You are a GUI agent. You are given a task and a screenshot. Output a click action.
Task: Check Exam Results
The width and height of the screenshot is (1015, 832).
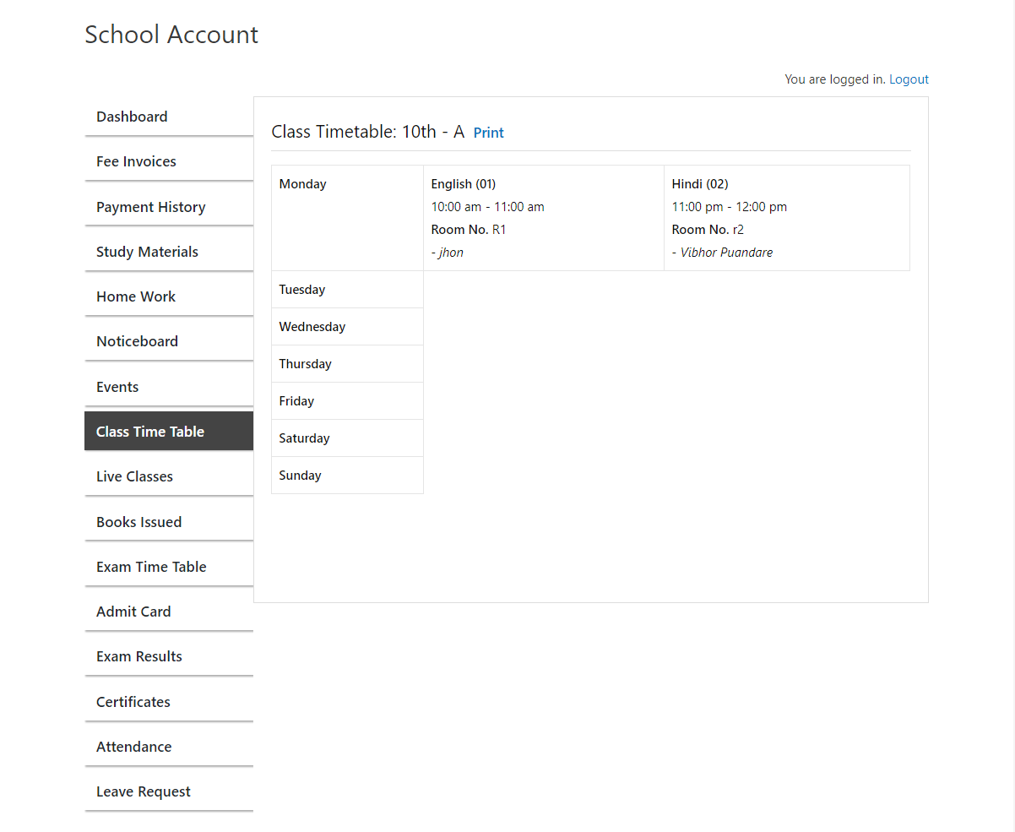139,656
